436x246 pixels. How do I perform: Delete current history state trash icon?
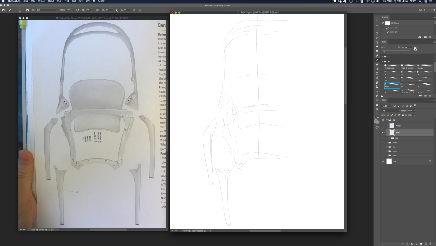tap(430, 37)
